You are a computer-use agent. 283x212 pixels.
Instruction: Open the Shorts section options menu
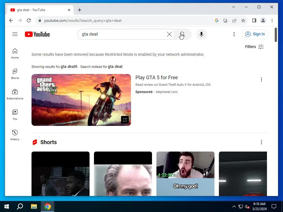(261, 142)
